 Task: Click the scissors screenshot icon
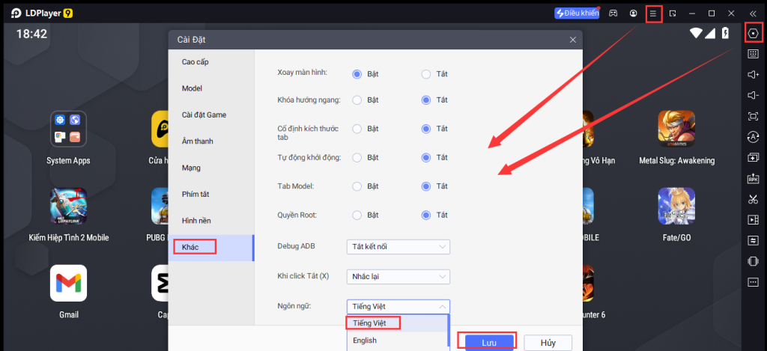coord(753,199)
